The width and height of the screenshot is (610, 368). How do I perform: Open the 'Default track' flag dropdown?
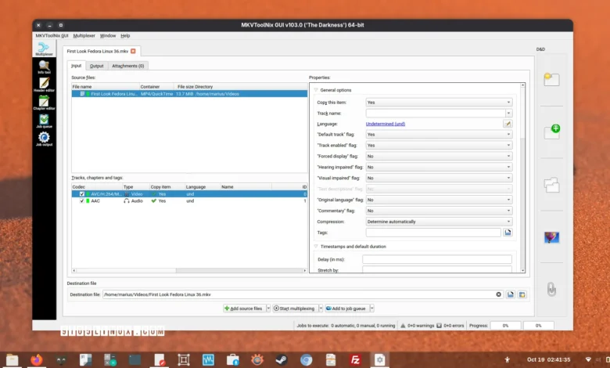click(x=439, y=135)
